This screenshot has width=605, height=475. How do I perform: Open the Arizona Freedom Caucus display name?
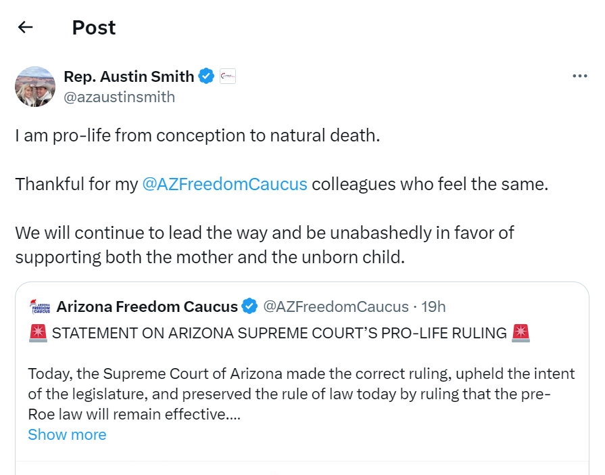pyautogui.click(x=147, y=307)
